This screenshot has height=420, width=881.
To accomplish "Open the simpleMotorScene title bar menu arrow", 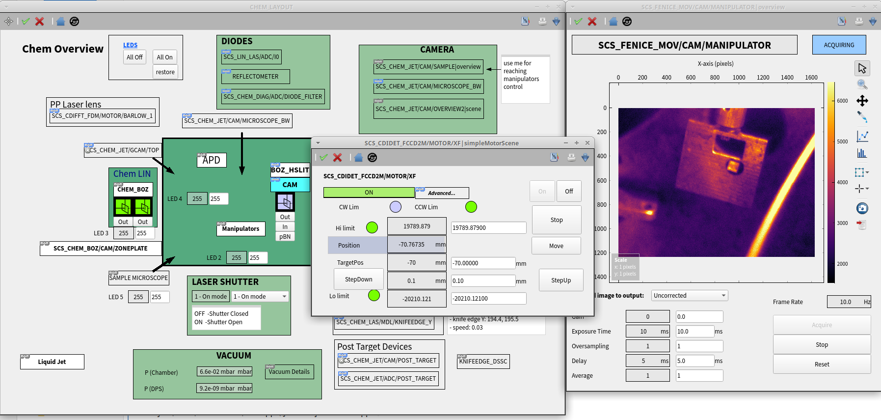I will click(318, 143).
